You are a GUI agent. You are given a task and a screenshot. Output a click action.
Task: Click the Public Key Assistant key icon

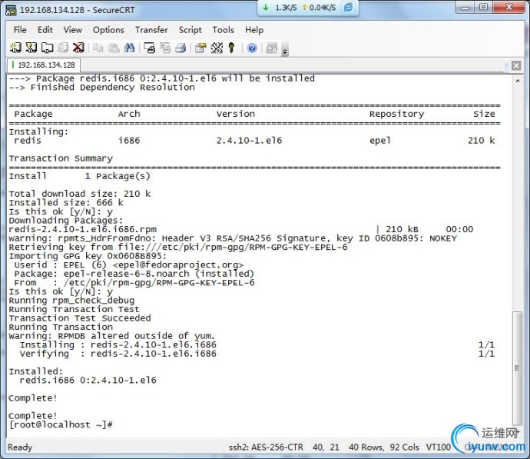(x=231, y=48)
